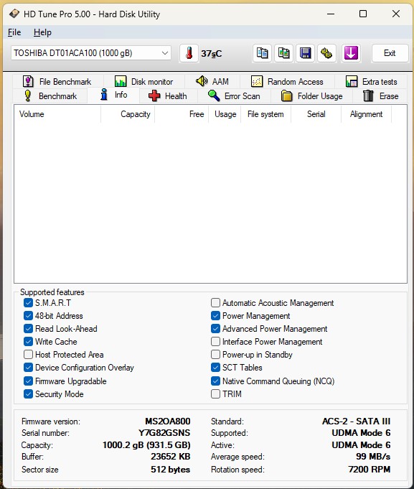The image size is (414, 489).
Task: Click the rotation speed value 7200 RPM
Action: (x=370, y=470)
